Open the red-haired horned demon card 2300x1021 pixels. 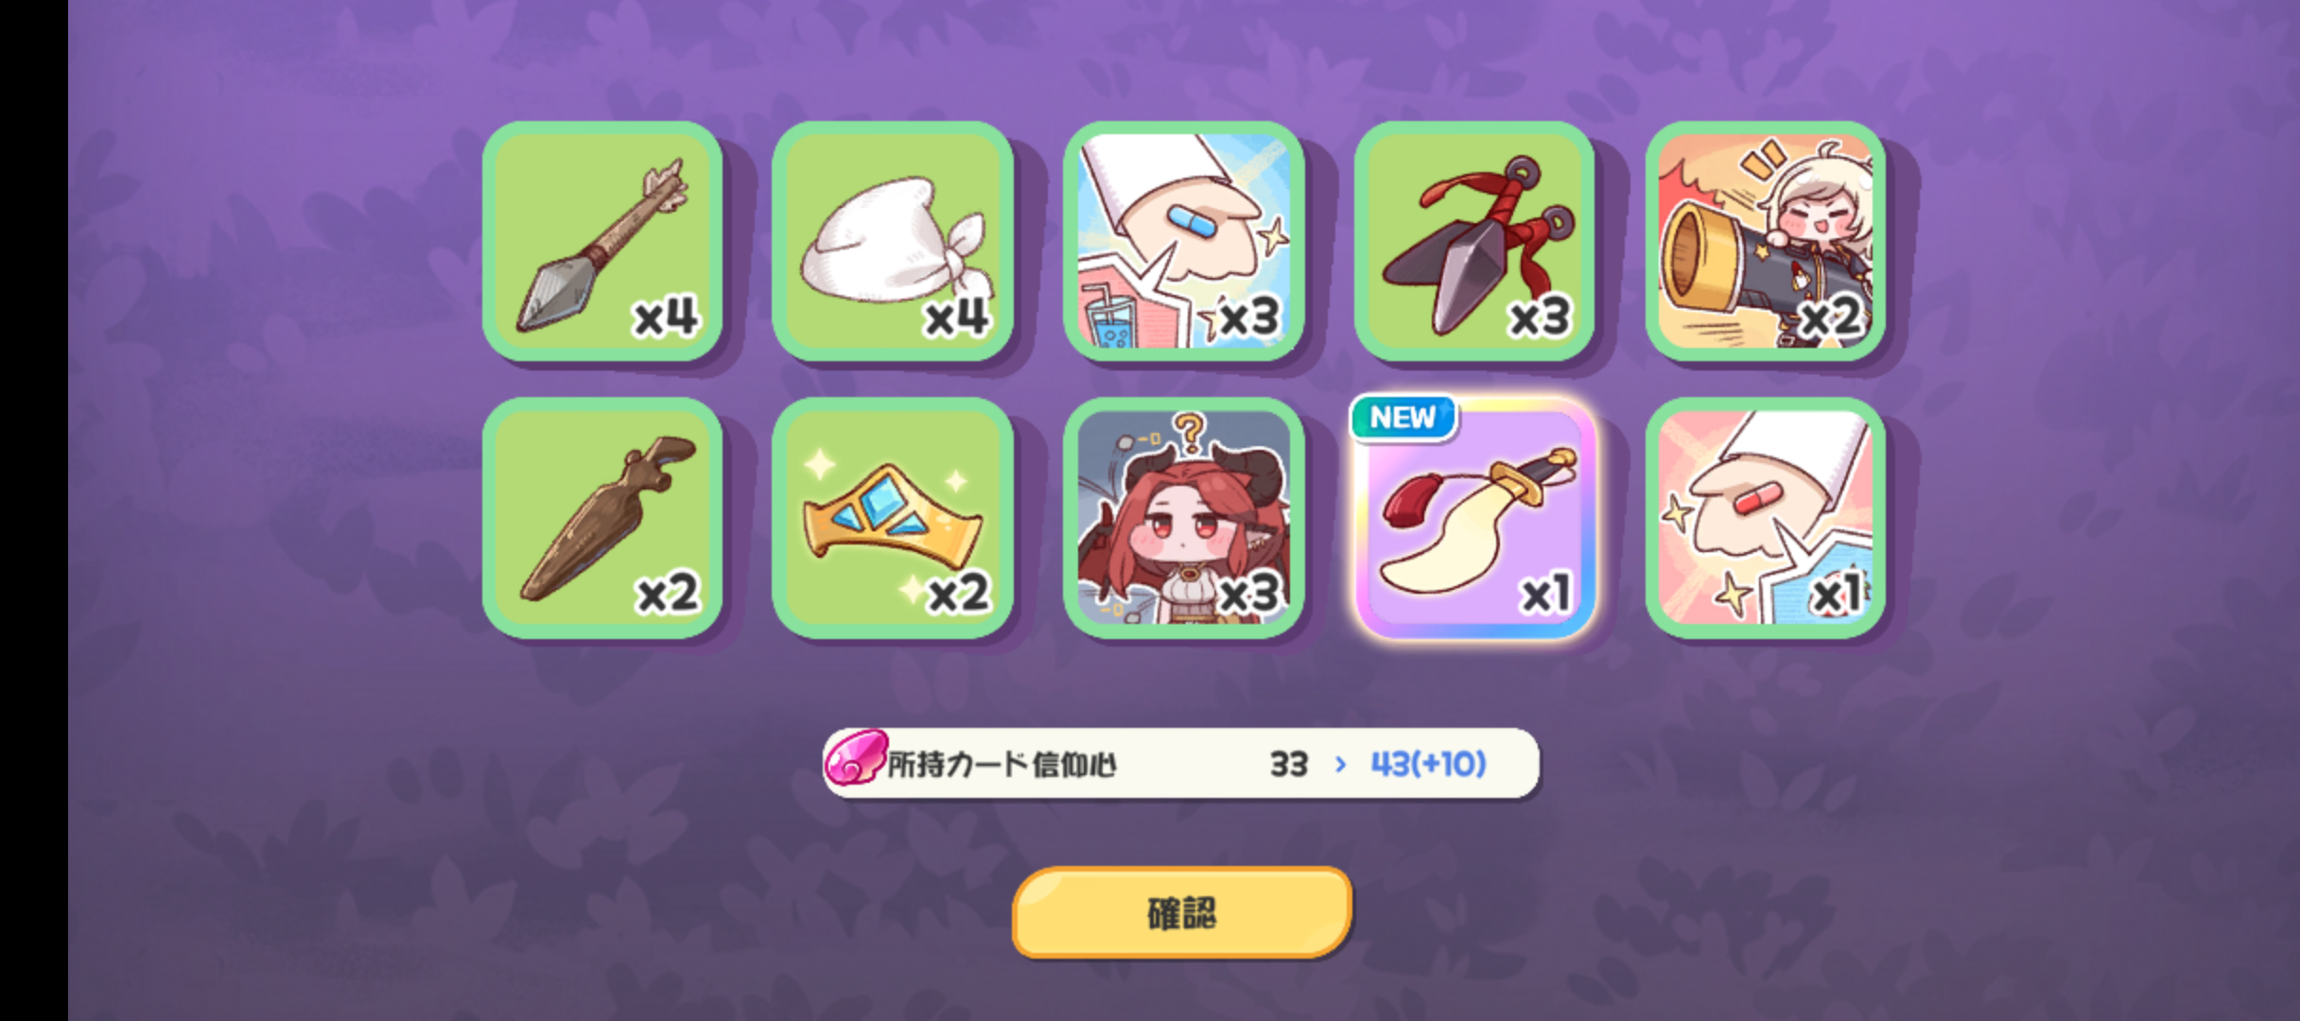click(x=1184, y=518)
